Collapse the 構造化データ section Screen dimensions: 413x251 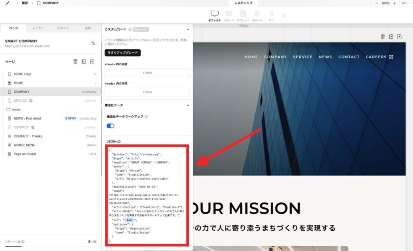tap(188, 105)
